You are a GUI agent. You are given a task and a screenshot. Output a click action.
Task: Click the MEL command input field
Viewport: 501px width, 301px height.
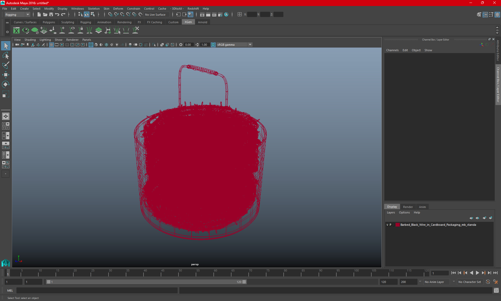pos(97,291)
